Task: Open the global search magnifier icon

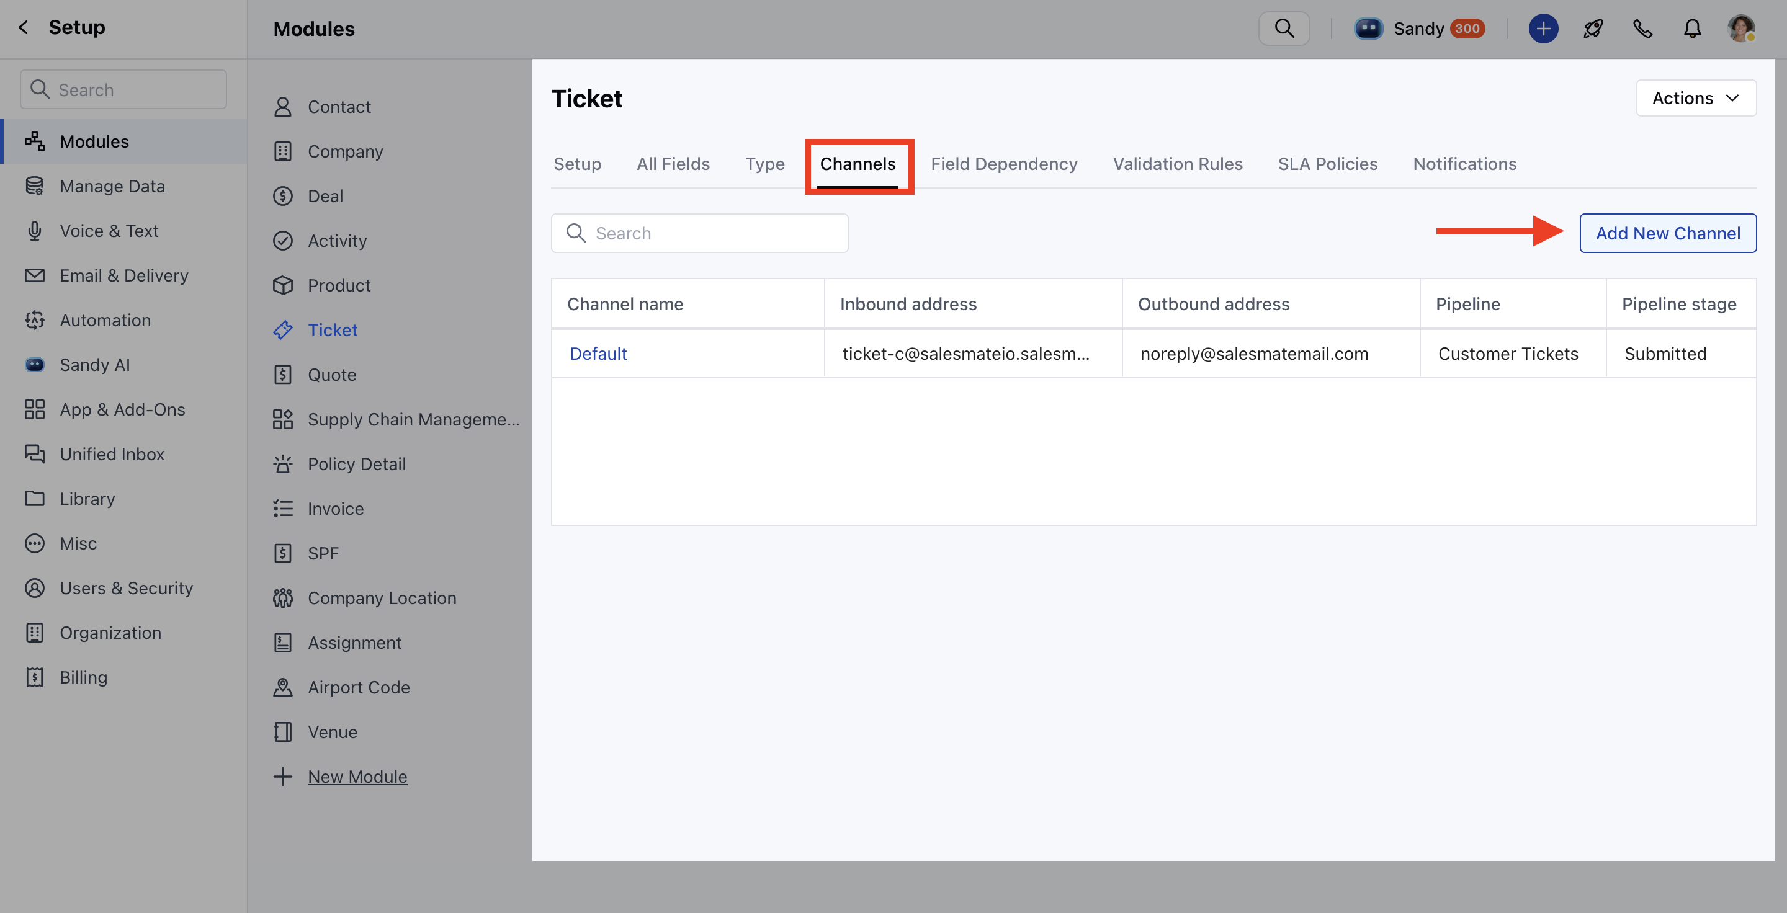Action: coord(1284,29)
